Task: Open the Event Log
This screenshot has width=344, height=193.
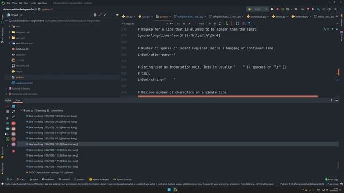Action: 331,180
